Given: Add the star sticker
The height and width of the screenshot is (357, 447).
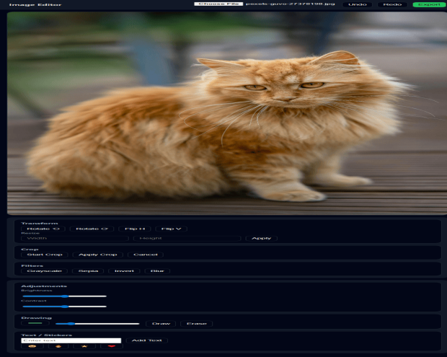Looking at the screenshot, I should click(x=85, y=347).
